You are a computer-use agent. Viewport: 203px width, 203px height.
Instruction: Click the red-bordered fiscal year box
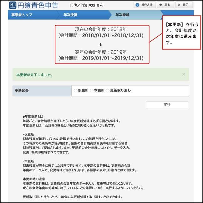(102, 44)
